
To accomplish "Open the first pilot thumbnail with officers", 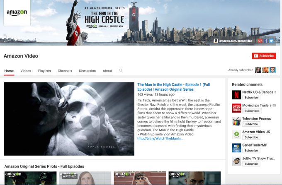I will [x=30, y=178].
